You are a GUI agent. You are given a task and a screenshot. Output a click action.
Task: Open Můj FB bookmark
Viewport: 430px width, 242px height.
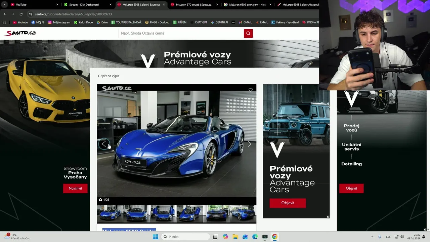coord(38,22)
